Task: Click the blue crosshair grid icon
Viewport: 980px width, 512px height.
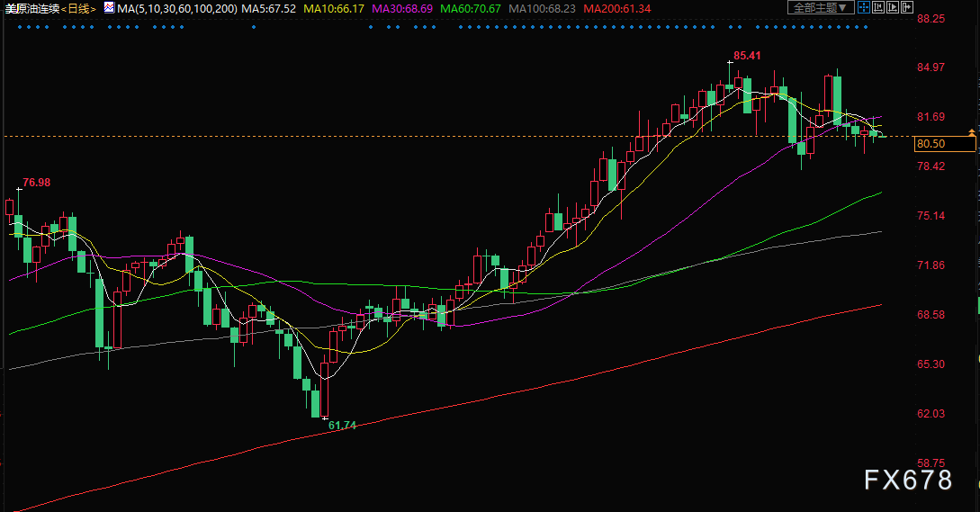Action: [x=863, y=7]
